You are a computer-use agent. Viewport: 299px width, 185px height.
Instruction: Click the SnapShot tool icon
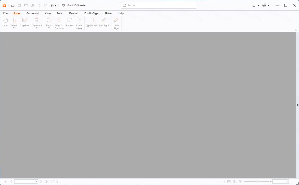click(25, 22)
